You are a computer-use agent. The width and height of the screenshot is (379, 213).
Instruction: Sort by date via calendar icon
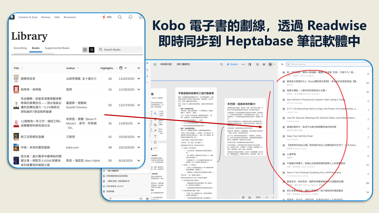[x=121, y=68]
